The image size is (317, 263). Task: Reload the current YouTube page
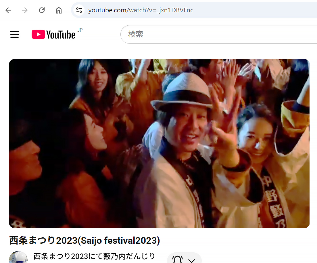[42, 10]
